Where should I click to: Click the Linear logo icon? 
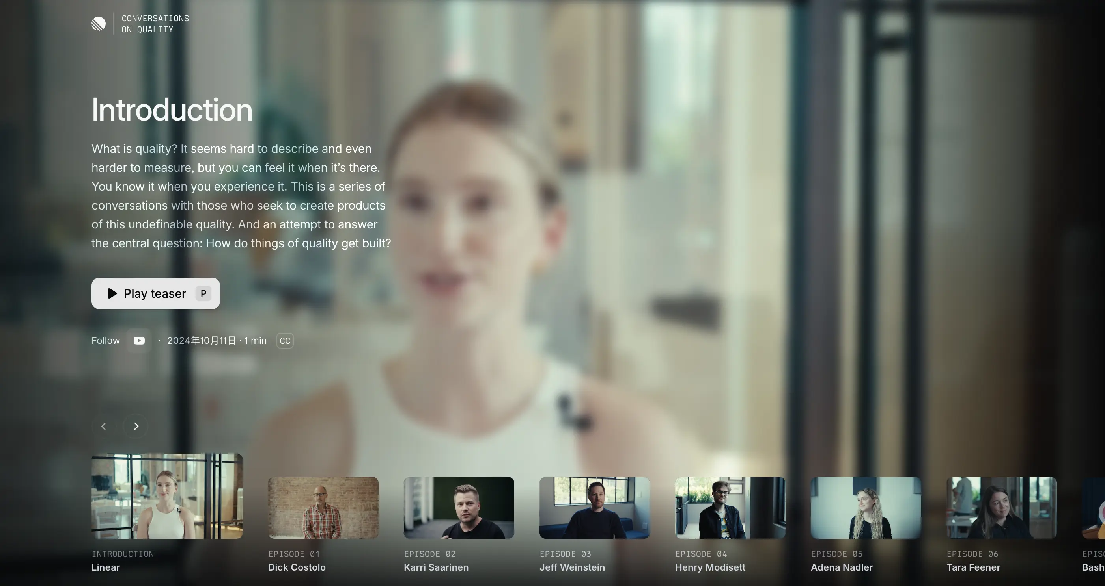(x=99, y=24)
